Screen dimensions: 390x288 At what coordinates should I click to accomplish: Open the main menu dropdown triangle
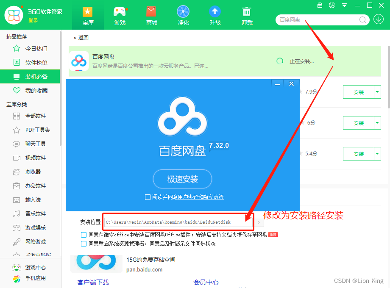pos(344,6)
